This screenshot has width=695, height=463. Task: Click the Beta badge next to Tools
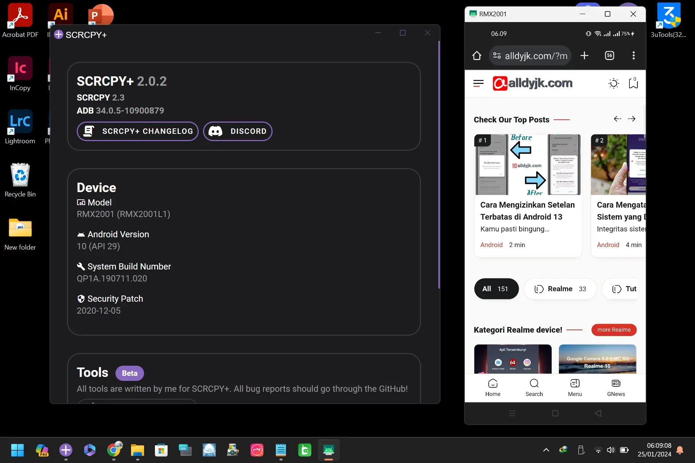coord(130,373)
